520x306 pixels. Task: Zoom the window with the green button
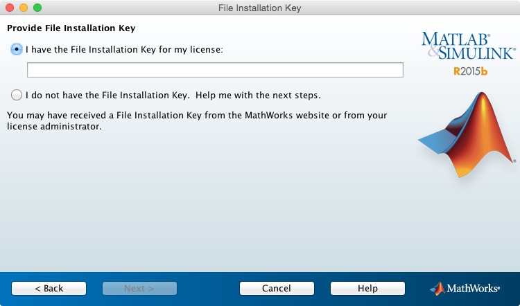click(x=37, y=8)
